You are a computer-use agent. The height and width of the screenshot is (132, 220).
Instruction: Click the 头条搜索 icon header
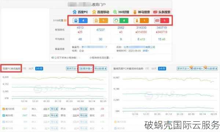155,12
